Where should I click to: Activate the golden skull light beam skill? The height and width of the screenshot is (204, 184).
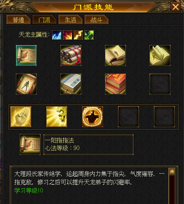[57, 117]
